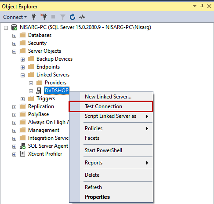This screenshot has height=204, width=214.
Task: Pin the Object Explorer panel with auto-hide pushpin
Action: coord(202,6)
